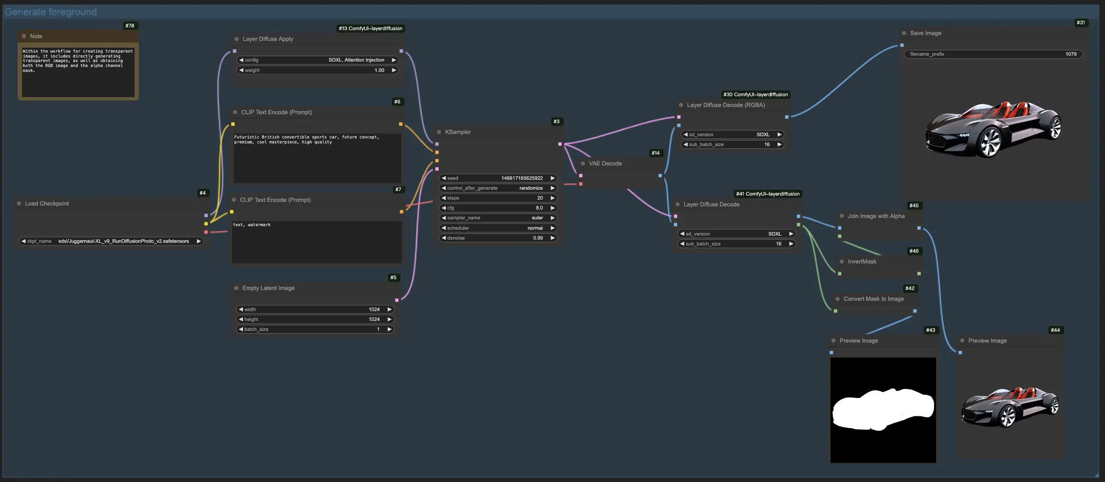Viewport: 1105px width, 482px height.
Task: Open scheduler dropdown set to normal
Action: point(498,228)
